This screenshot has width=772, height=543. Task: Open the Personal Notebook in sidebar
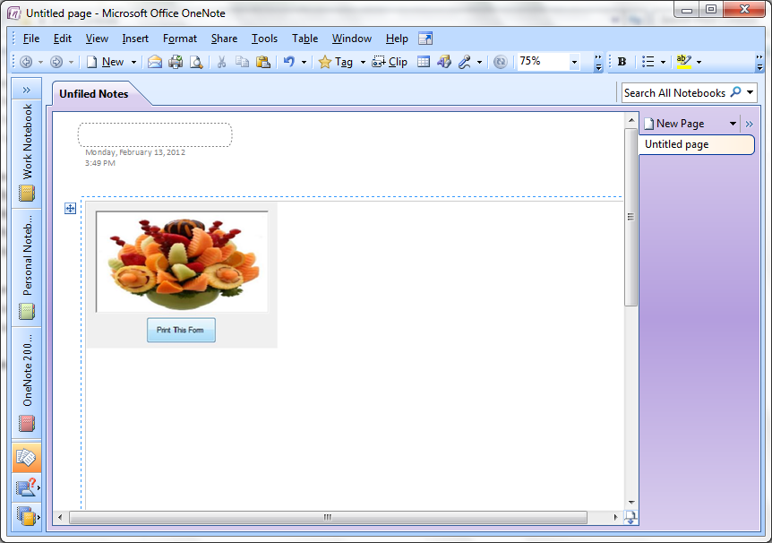[x=27, y=268]
